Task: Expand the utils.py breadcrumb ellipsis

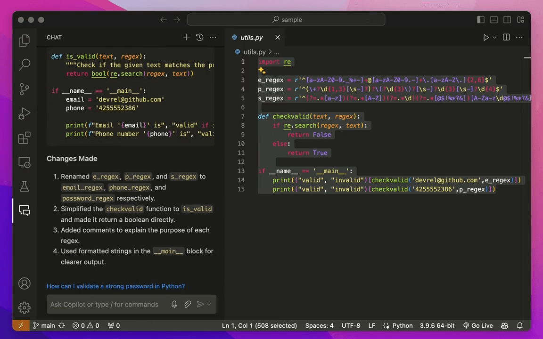Action: (x=276, y=52)
